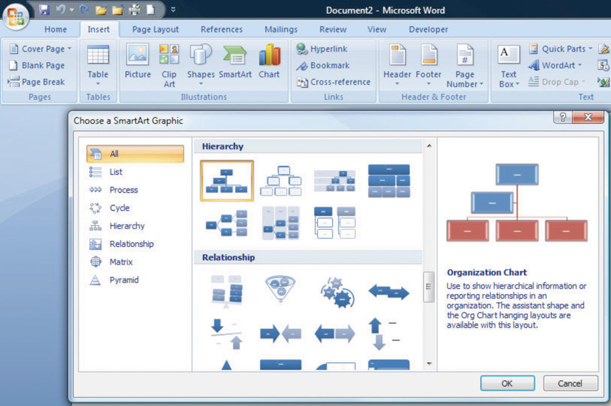Click the Redo icon in Quick Access Toolbar
Screen dimensions: 611x406
84,9
